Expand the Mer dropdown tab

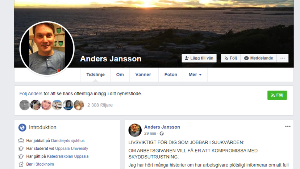tap(195, 75)
